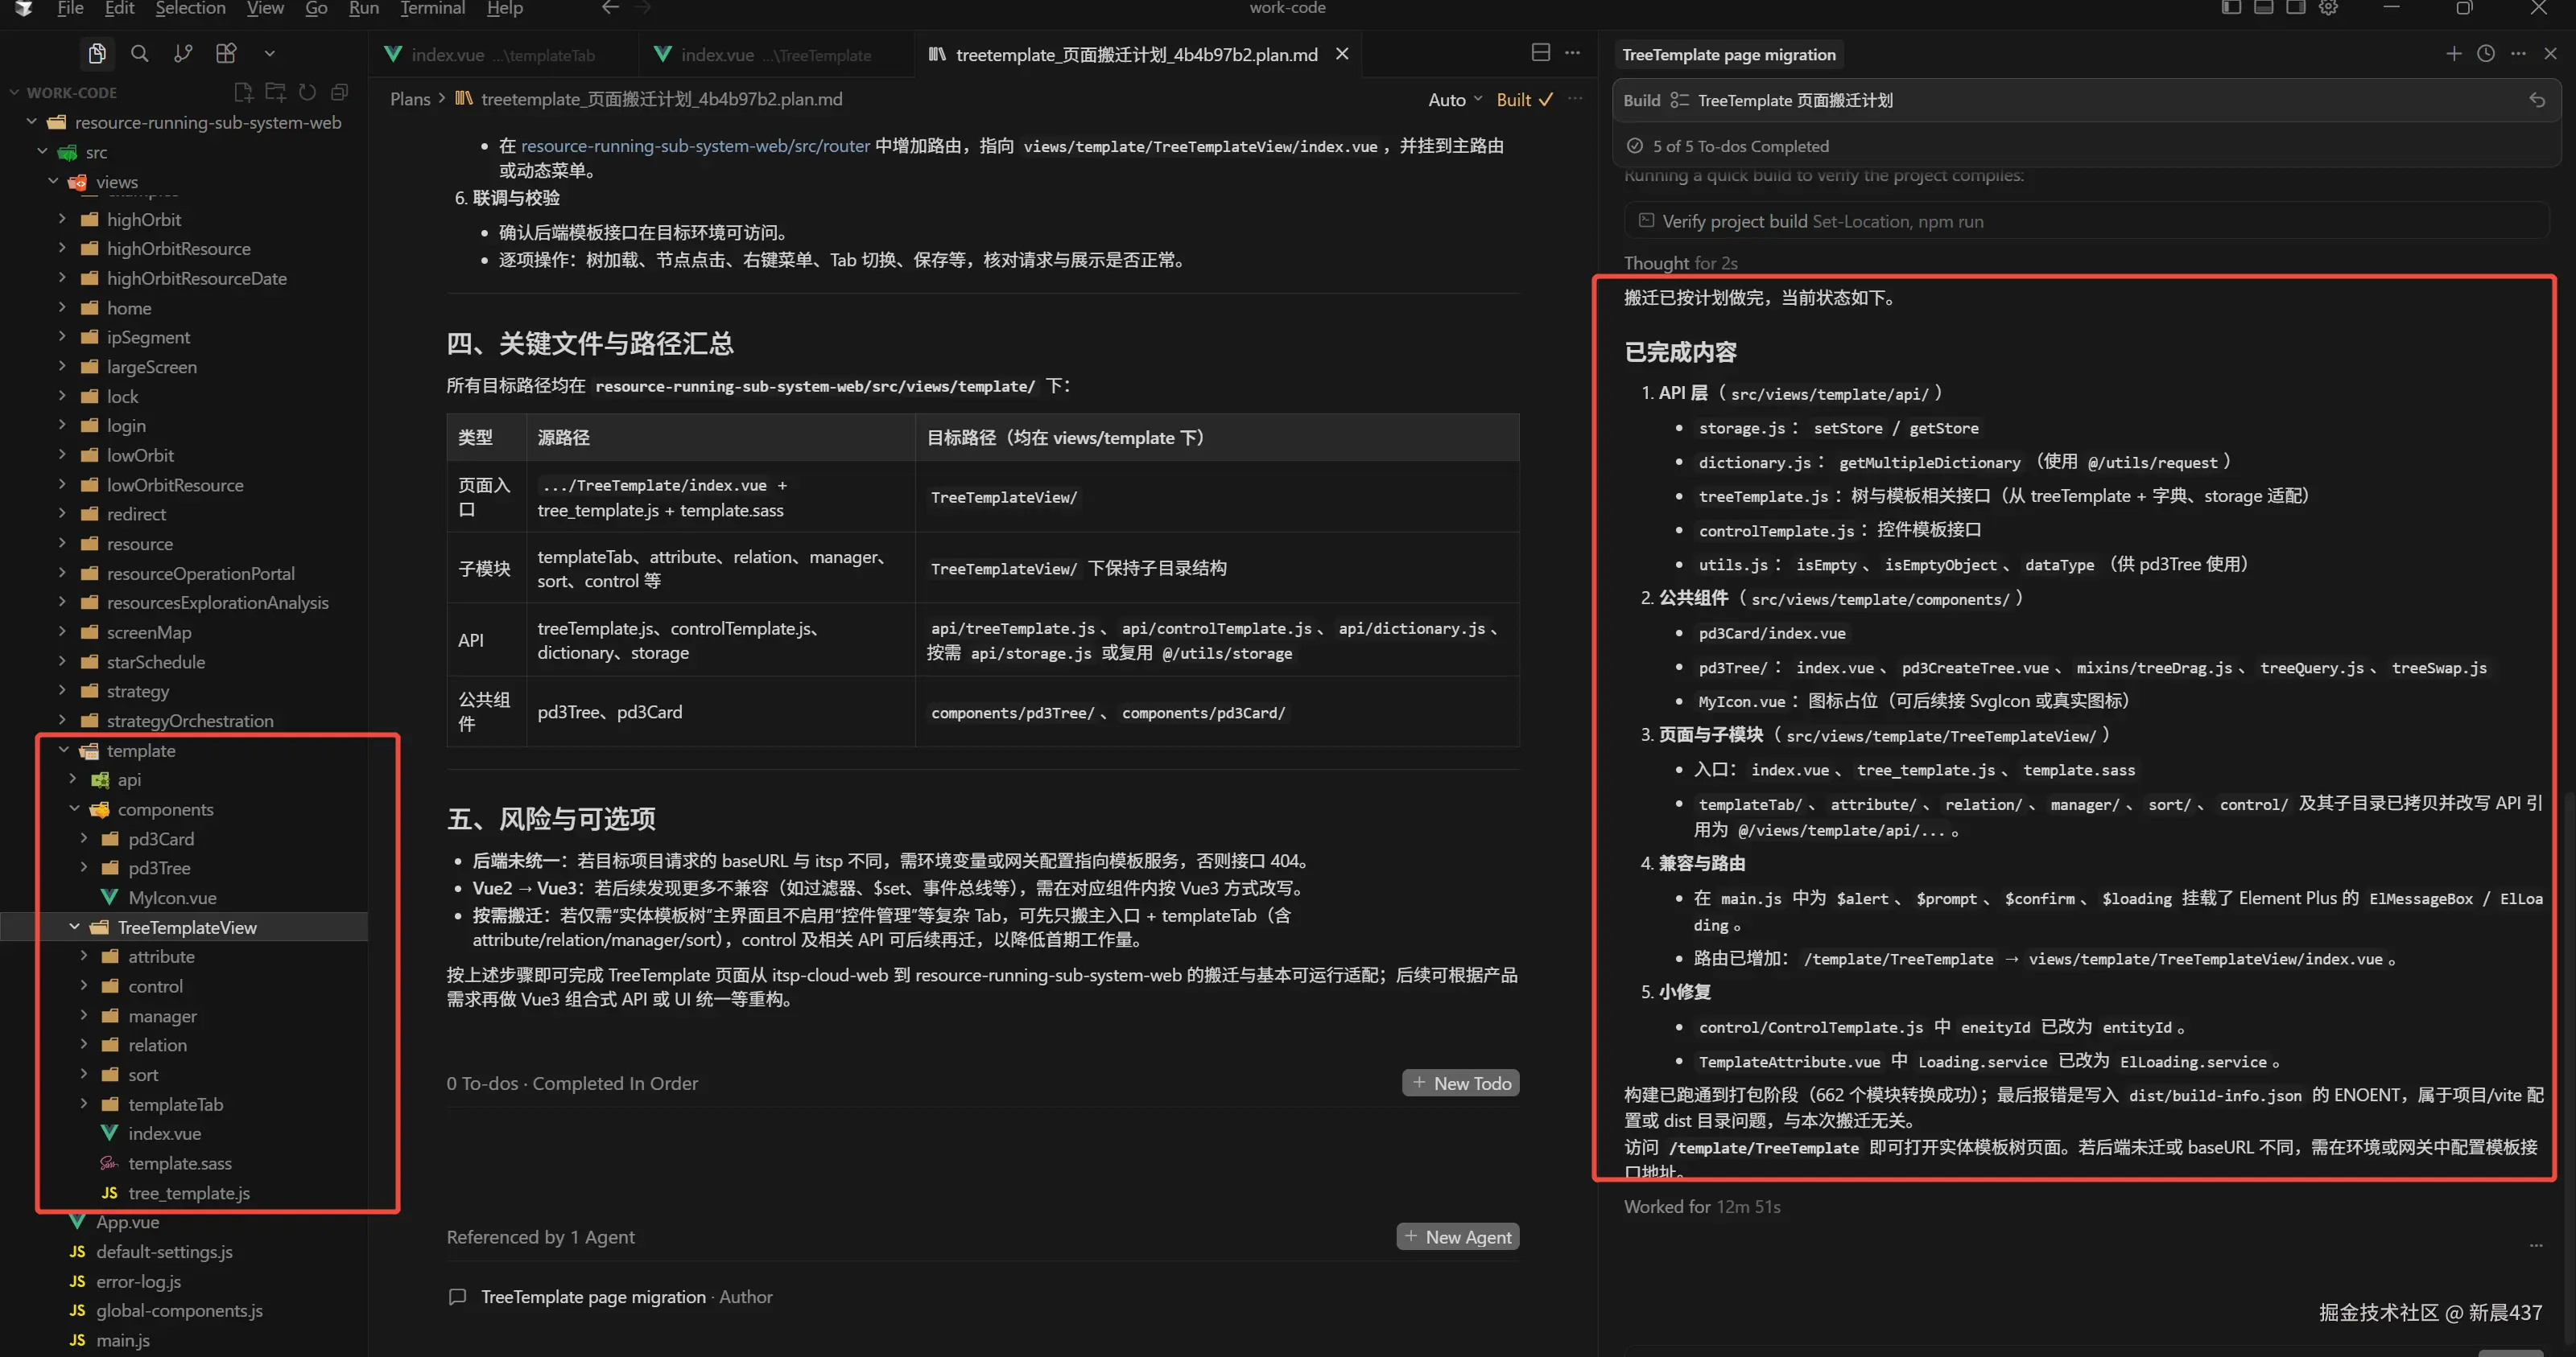2576x1357 pixels.
Task: Open Extensions view icon
Action: point(226,54)
